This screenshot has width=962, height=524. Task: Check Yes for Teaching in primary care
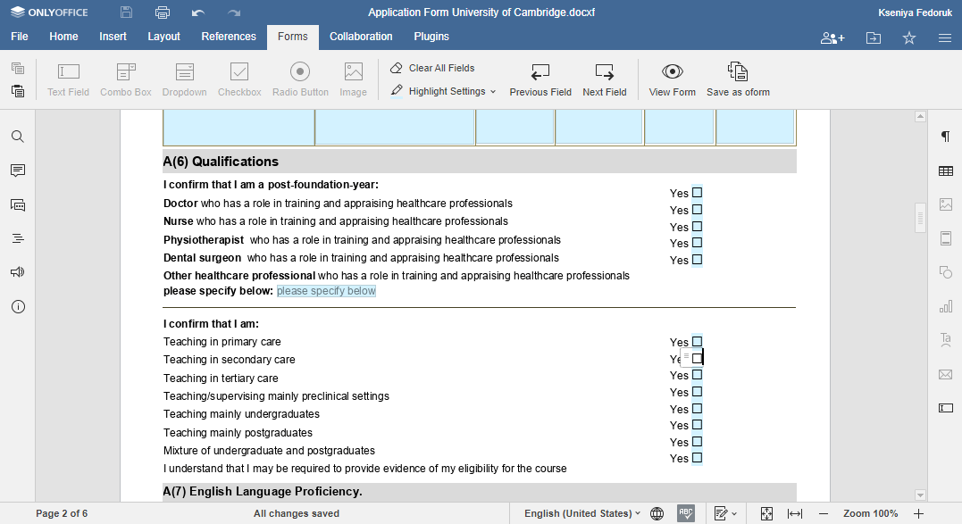coord(697,341)
